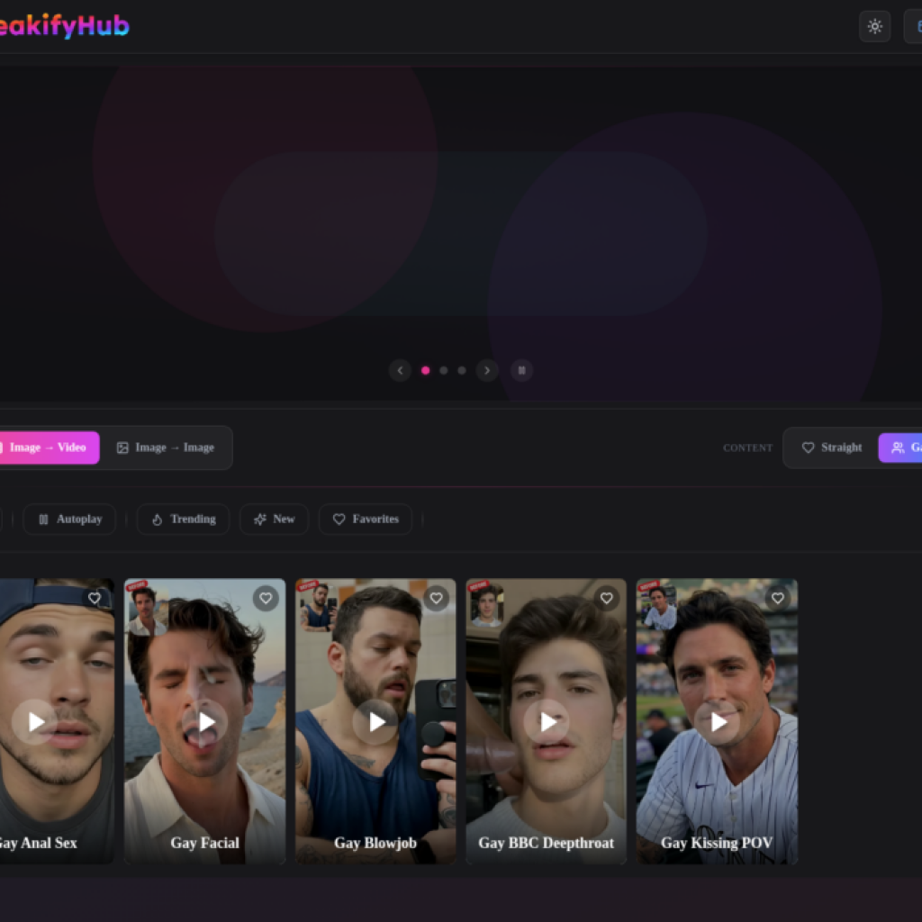The image size is (922, 922).
Task: Go back a slide with the left chevron
Action: [400, 370]
